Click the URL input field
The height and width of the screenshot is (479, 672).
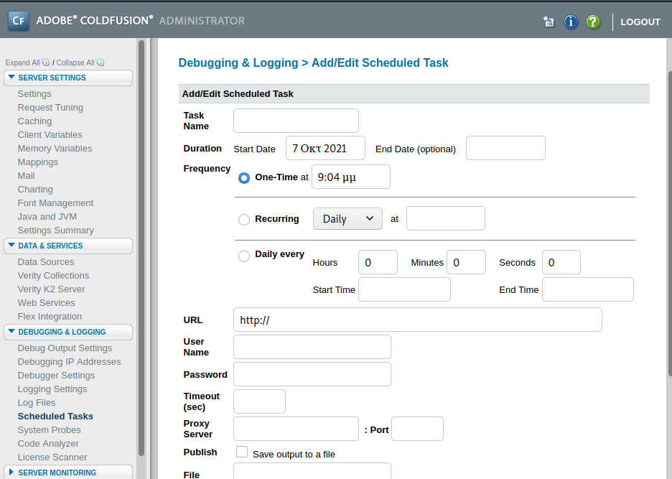[x=418, y=320]
